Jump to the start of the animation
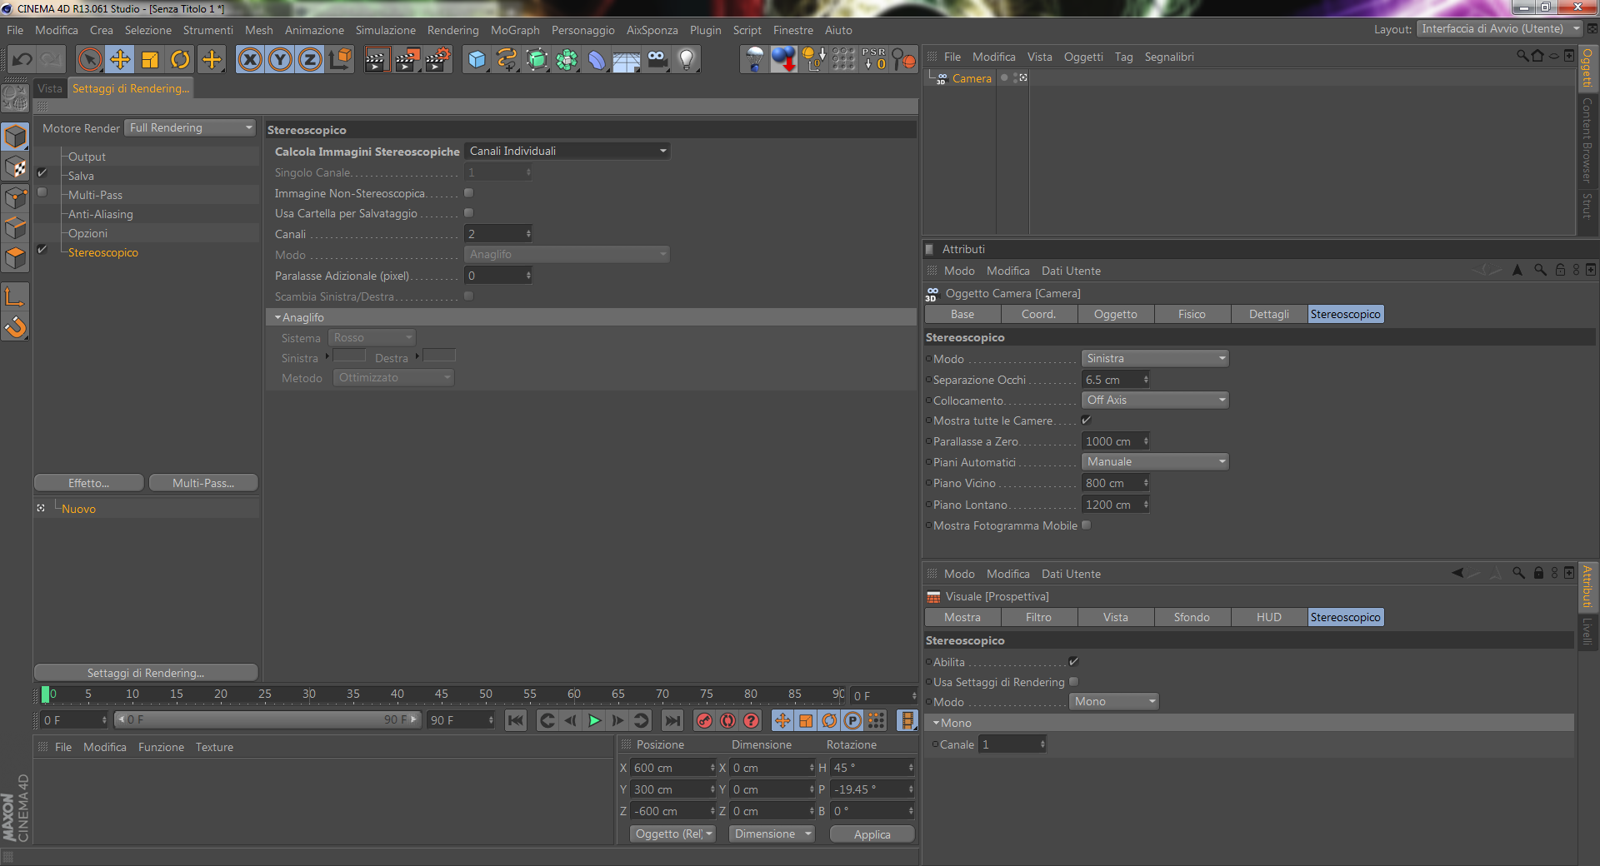Viewport: 1600px width, 866px height. pos(516,721)
